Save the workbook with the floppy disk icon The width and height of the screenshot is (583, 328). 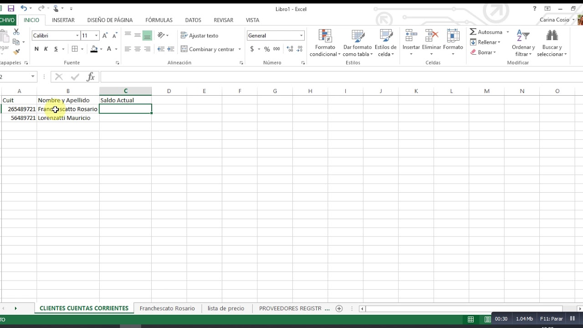point(11,9)
